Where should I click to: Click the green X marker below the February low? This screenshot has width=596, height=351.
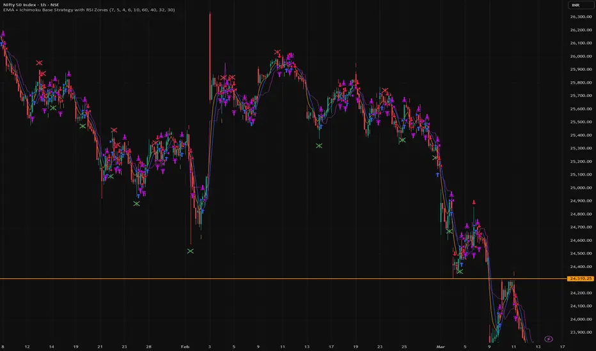click(191, 251)
